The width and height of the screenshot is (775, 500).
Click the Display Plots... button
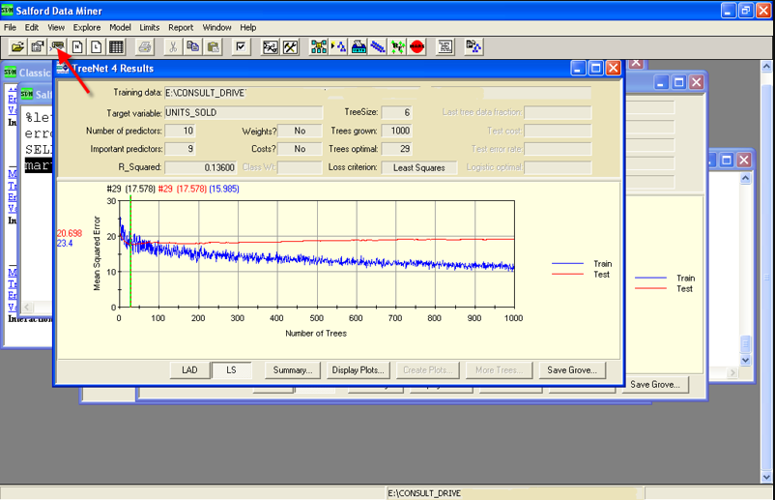pyautogui.click(x=358, y=370)
